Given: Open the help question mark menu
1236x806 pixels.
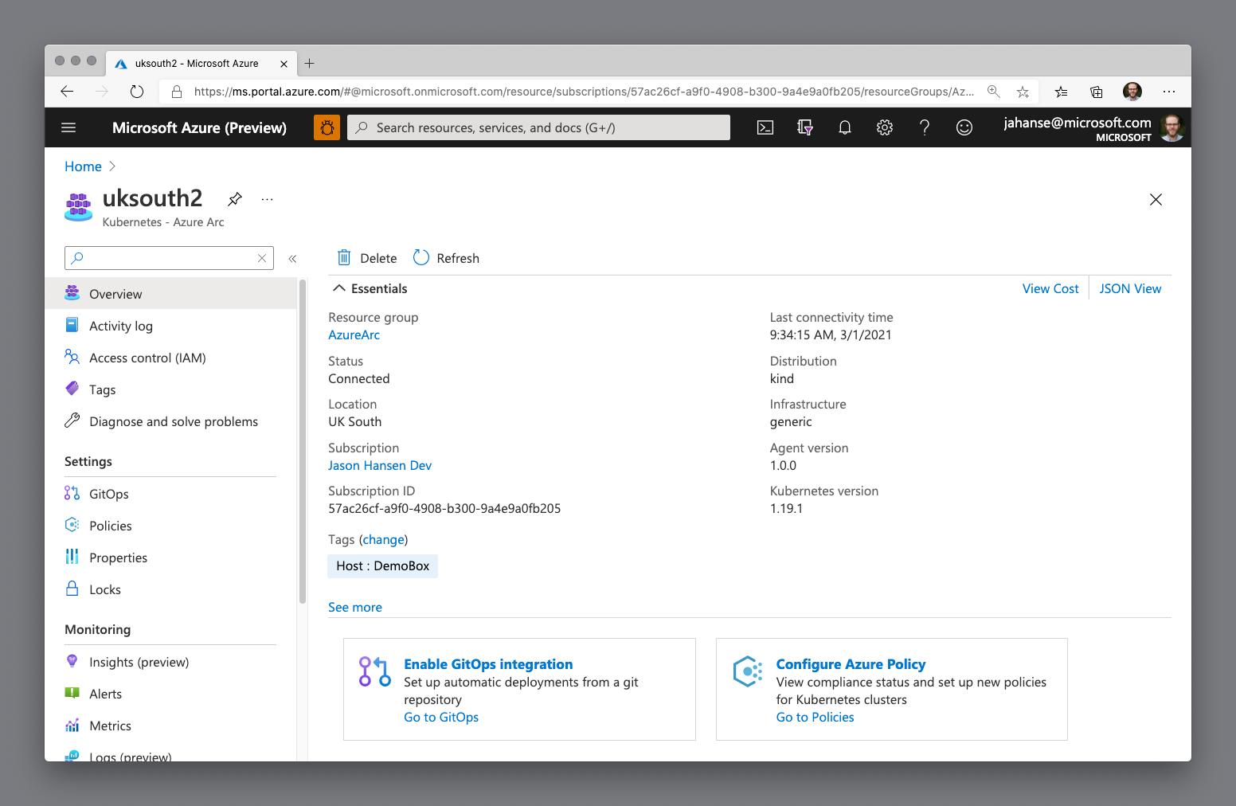Looking at the screenshot, I should (x=925, y=127).
